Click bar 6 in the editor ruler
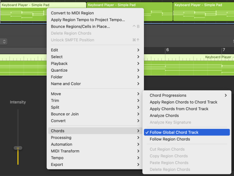This screenshot has width=234, height=176. (x=167, y=50)
